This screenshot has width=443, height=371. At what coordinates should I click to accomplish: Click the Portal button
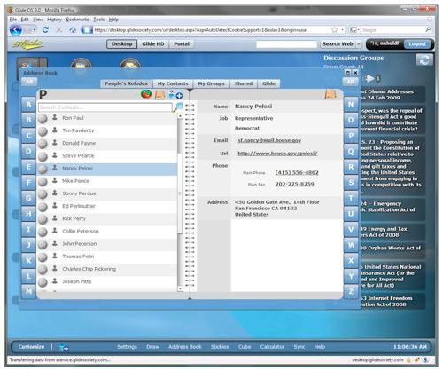pyautogui.click(x=182, y=44)
